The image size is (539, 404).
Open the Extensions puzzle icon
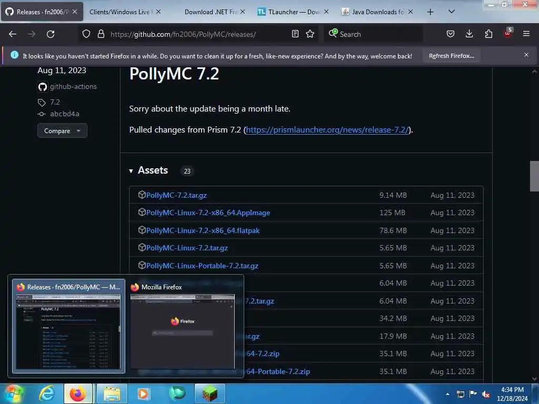point(488,34)
